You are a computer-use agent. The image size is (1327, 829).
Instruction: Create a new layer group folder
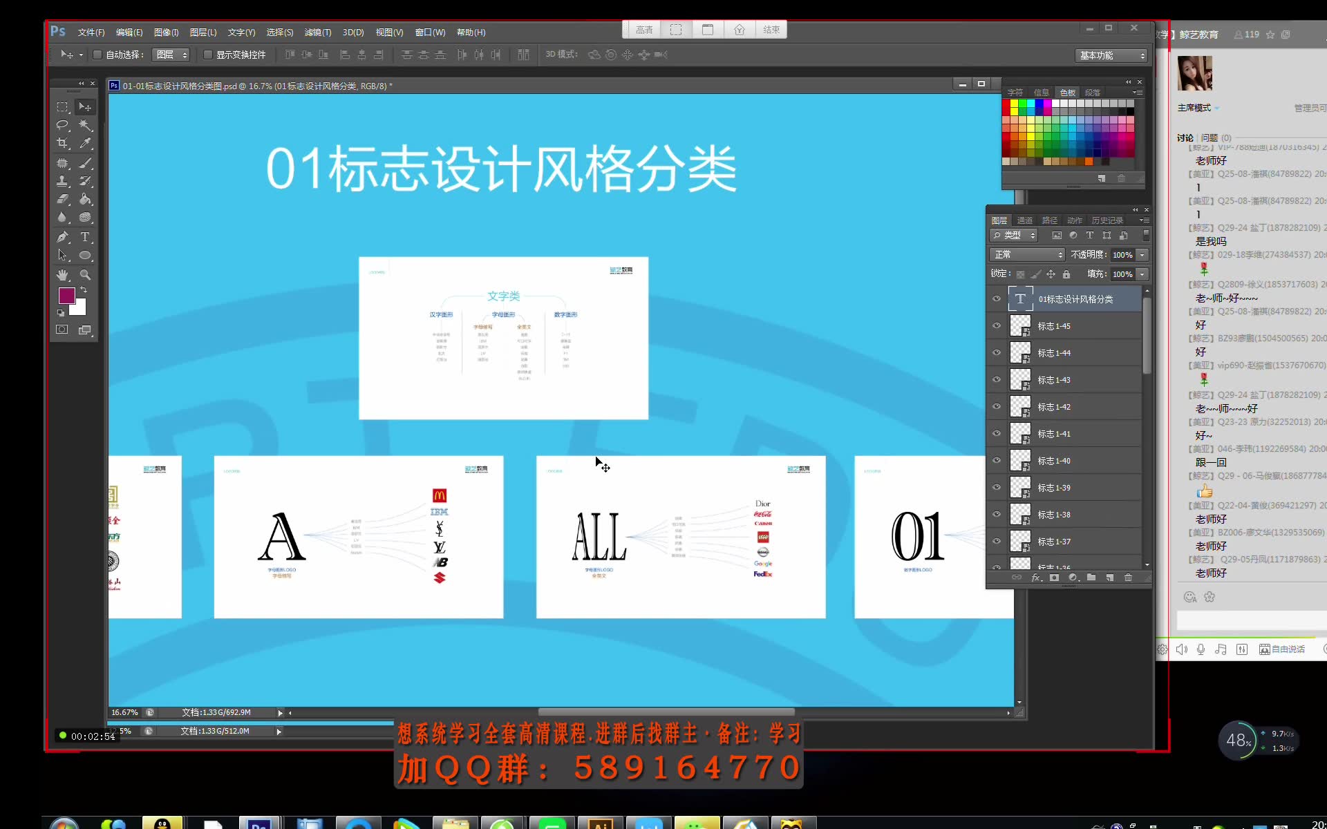(x=1092, y=578)
